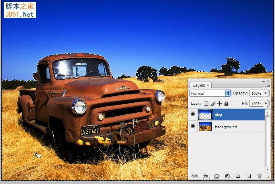Lock transparent pixels
The width and height of the screenshot is (275, 184).
(206, 104)
